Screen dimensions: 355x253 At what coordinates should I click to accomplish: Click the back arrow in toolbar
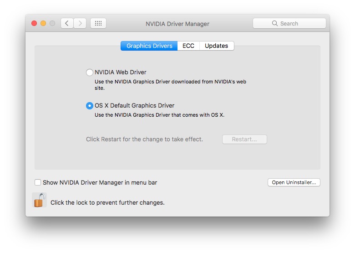click(x=67, y=23)
